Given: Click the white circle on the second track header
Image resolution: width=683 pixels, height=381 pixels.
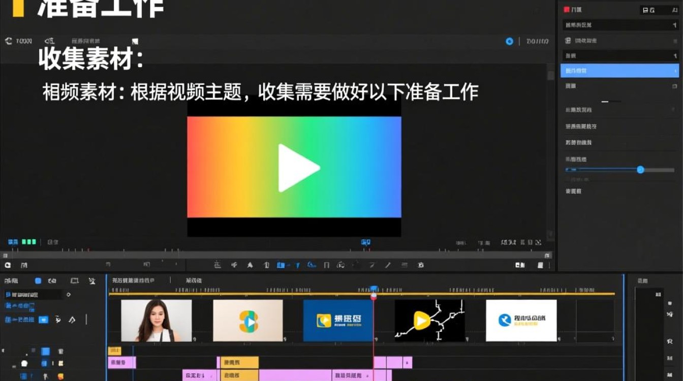Looking at the screenshot, I should coord(24,363).
